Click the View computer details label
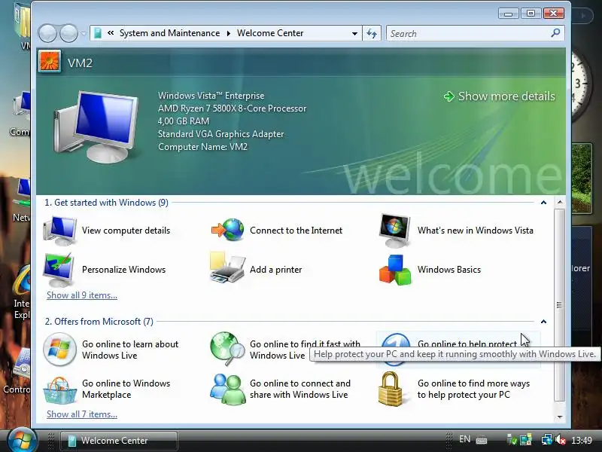Image resolution: width=602 pixels, height=452 pixels. coord(126,231)
